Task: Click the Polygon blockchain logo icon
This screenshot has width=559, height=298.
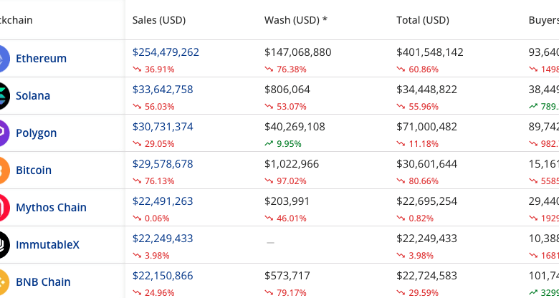Action: point(3,133)
